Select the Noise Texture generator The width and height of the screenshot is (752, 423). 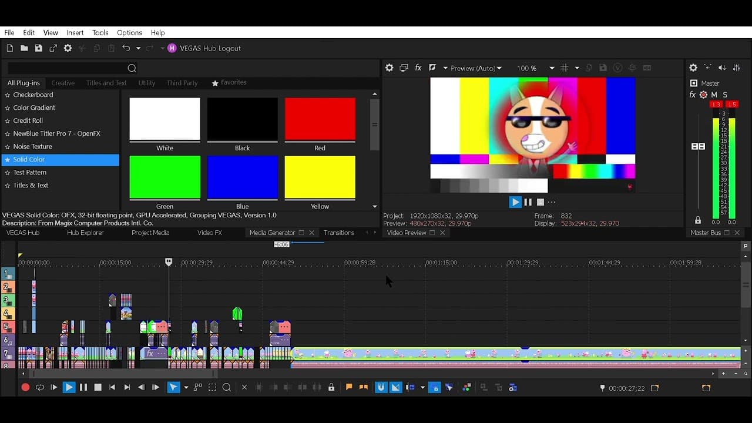pos(32,146)
